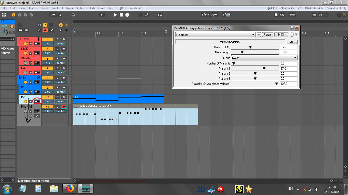The height and width of the screenshot is (195, 348).
Task: Open FX wrench icon on Res Midi track
Action: 30,111
